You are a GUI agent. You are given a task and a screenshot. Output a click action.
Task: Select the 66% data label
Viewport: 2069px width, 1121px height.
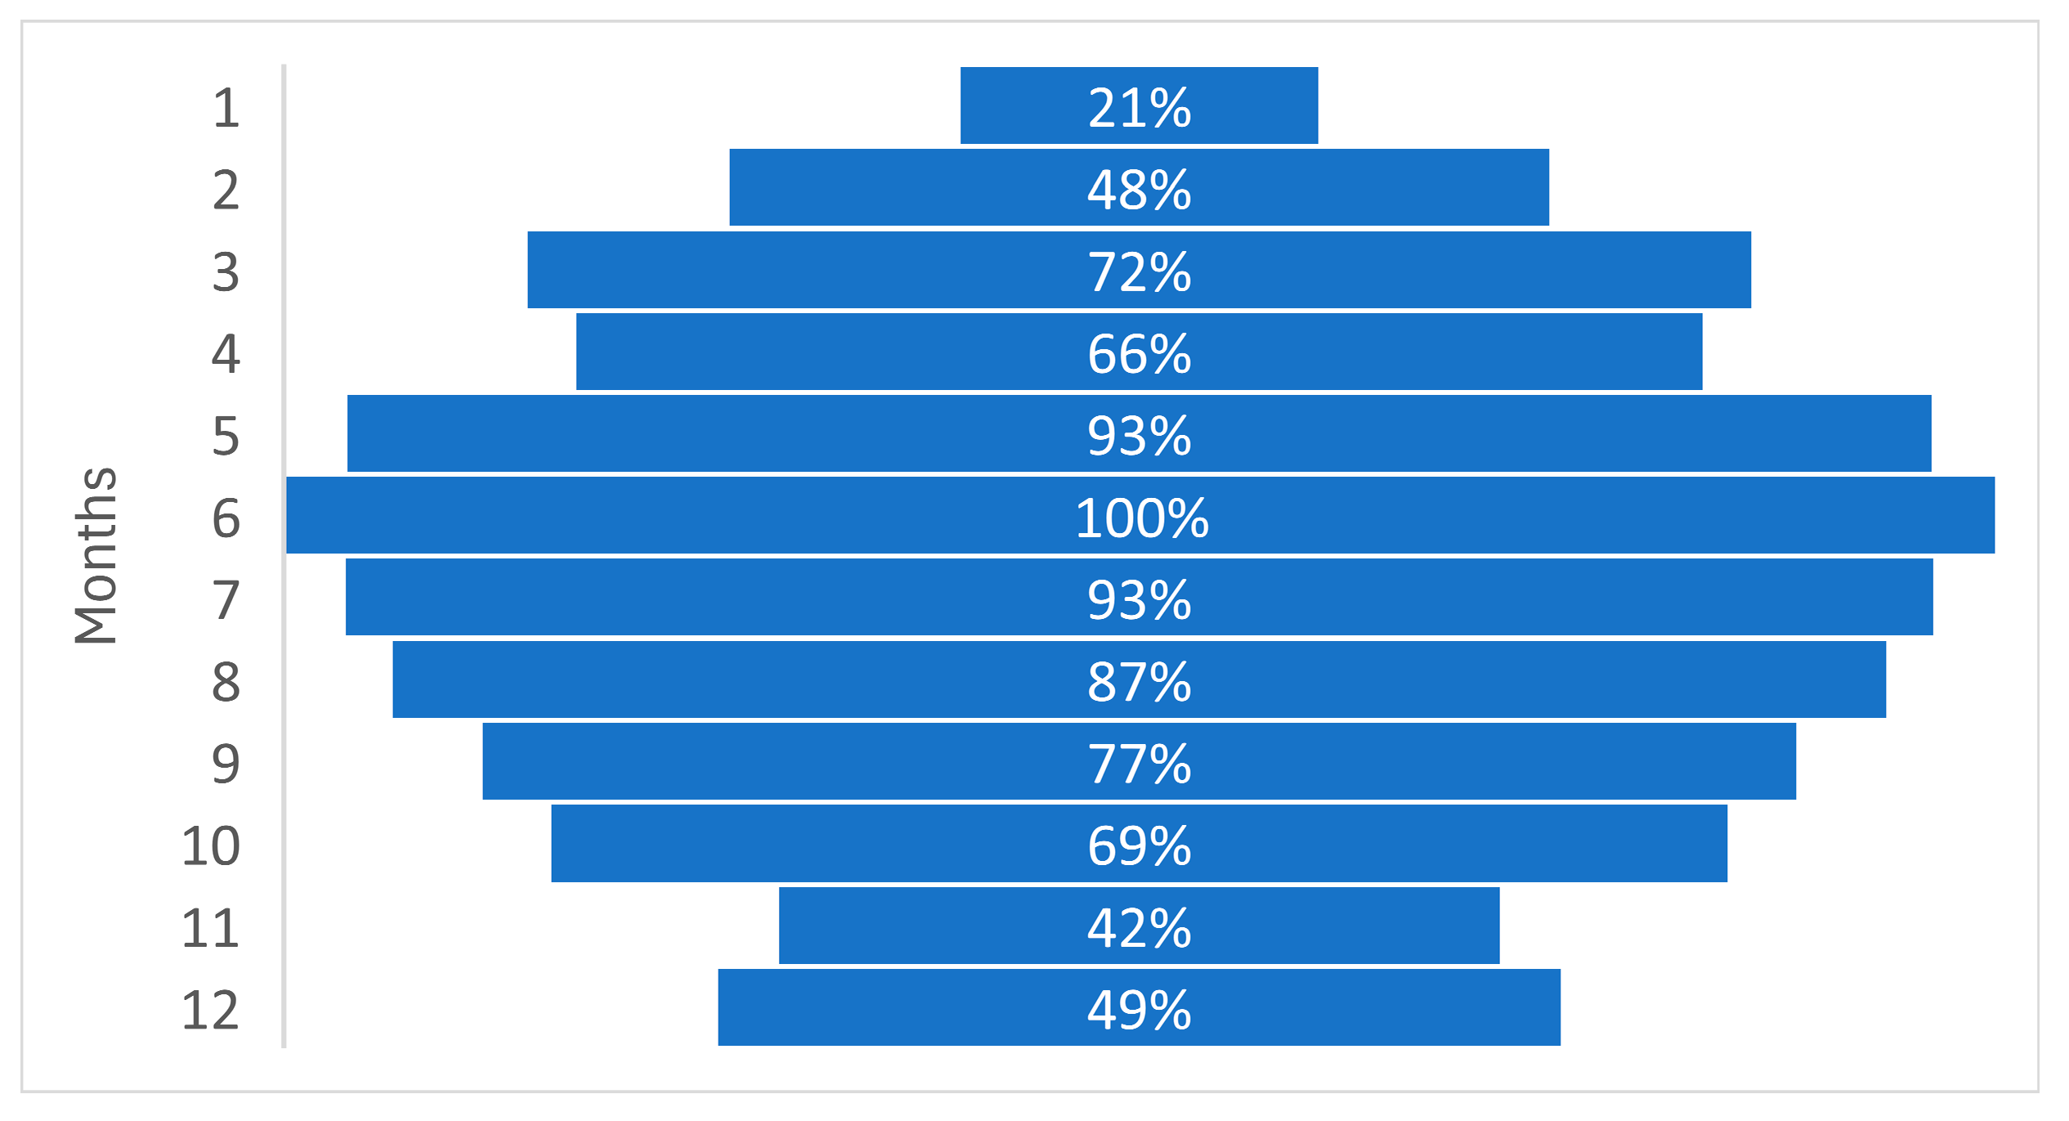(x=1139, y=354)
